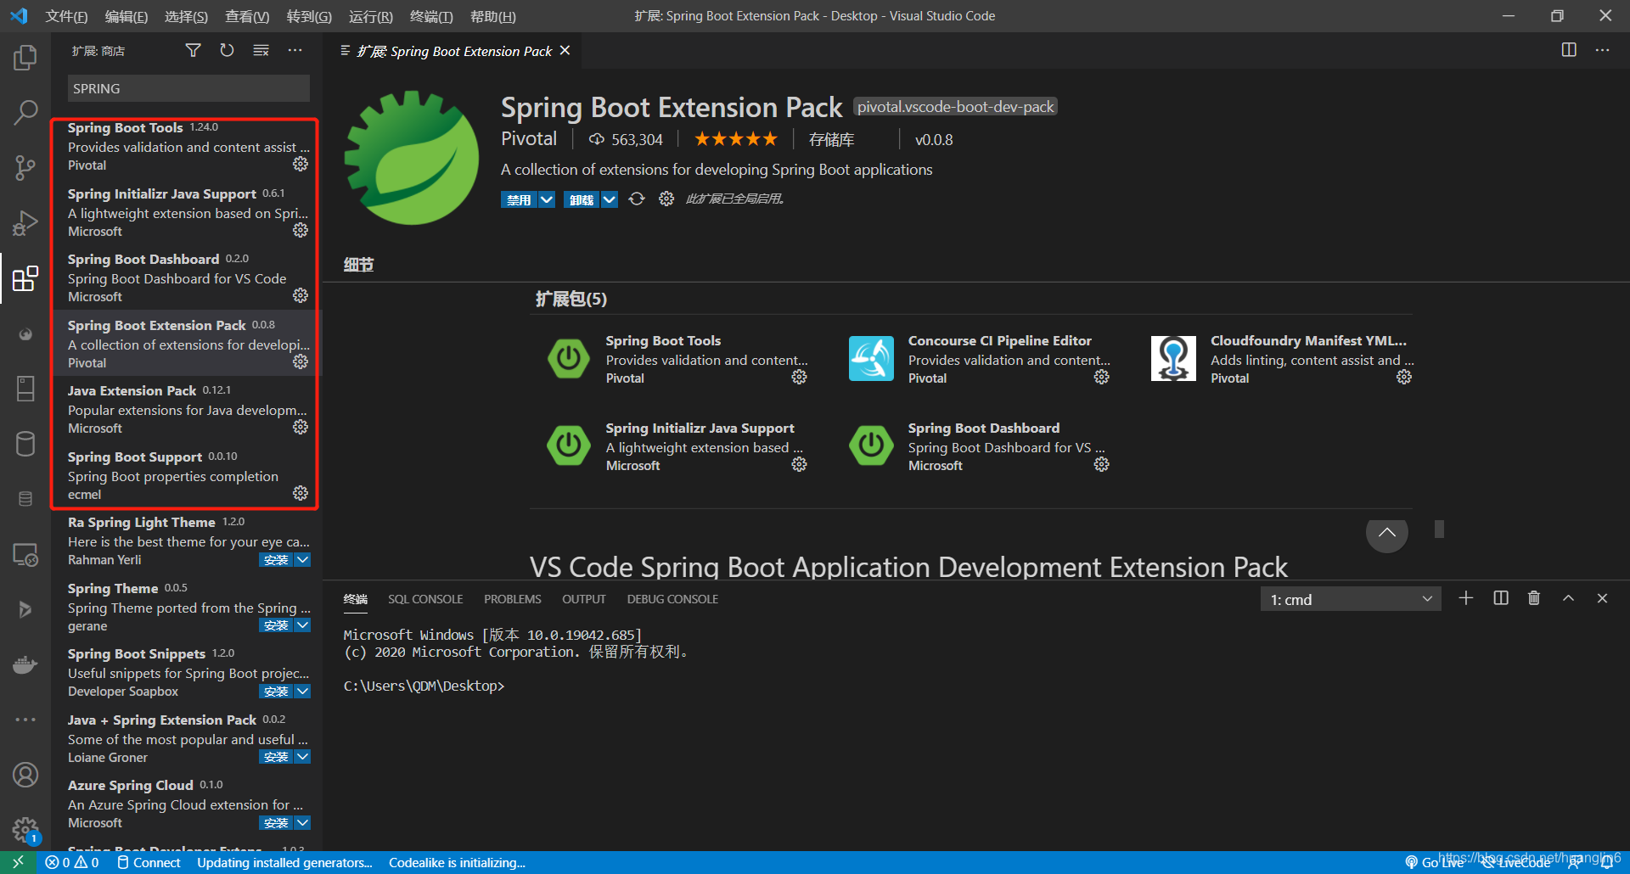This screenshot has width=1630, height=874.
Task: Open the Explorer view in activity bar
Action: pos(25,58)
